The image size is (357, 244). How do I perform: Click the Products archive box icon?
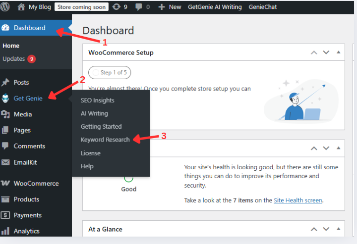pyautogui.click(x=5, y=199)
